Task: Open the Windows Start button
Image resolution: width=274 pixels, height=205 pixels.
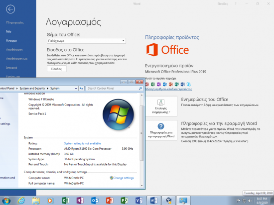Action: click(x=6, y=201)
